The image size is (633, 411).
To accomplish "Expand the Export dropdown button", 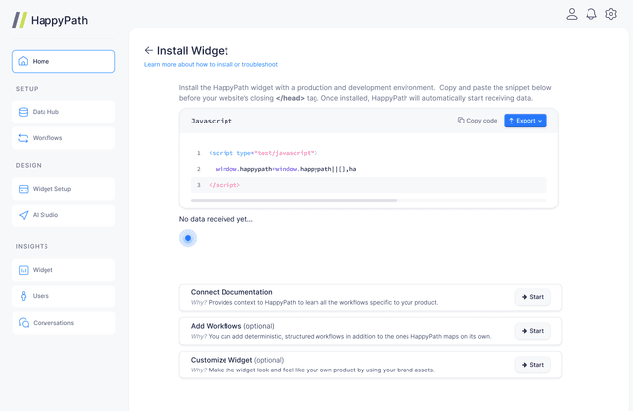I will (x=525, y=121).
